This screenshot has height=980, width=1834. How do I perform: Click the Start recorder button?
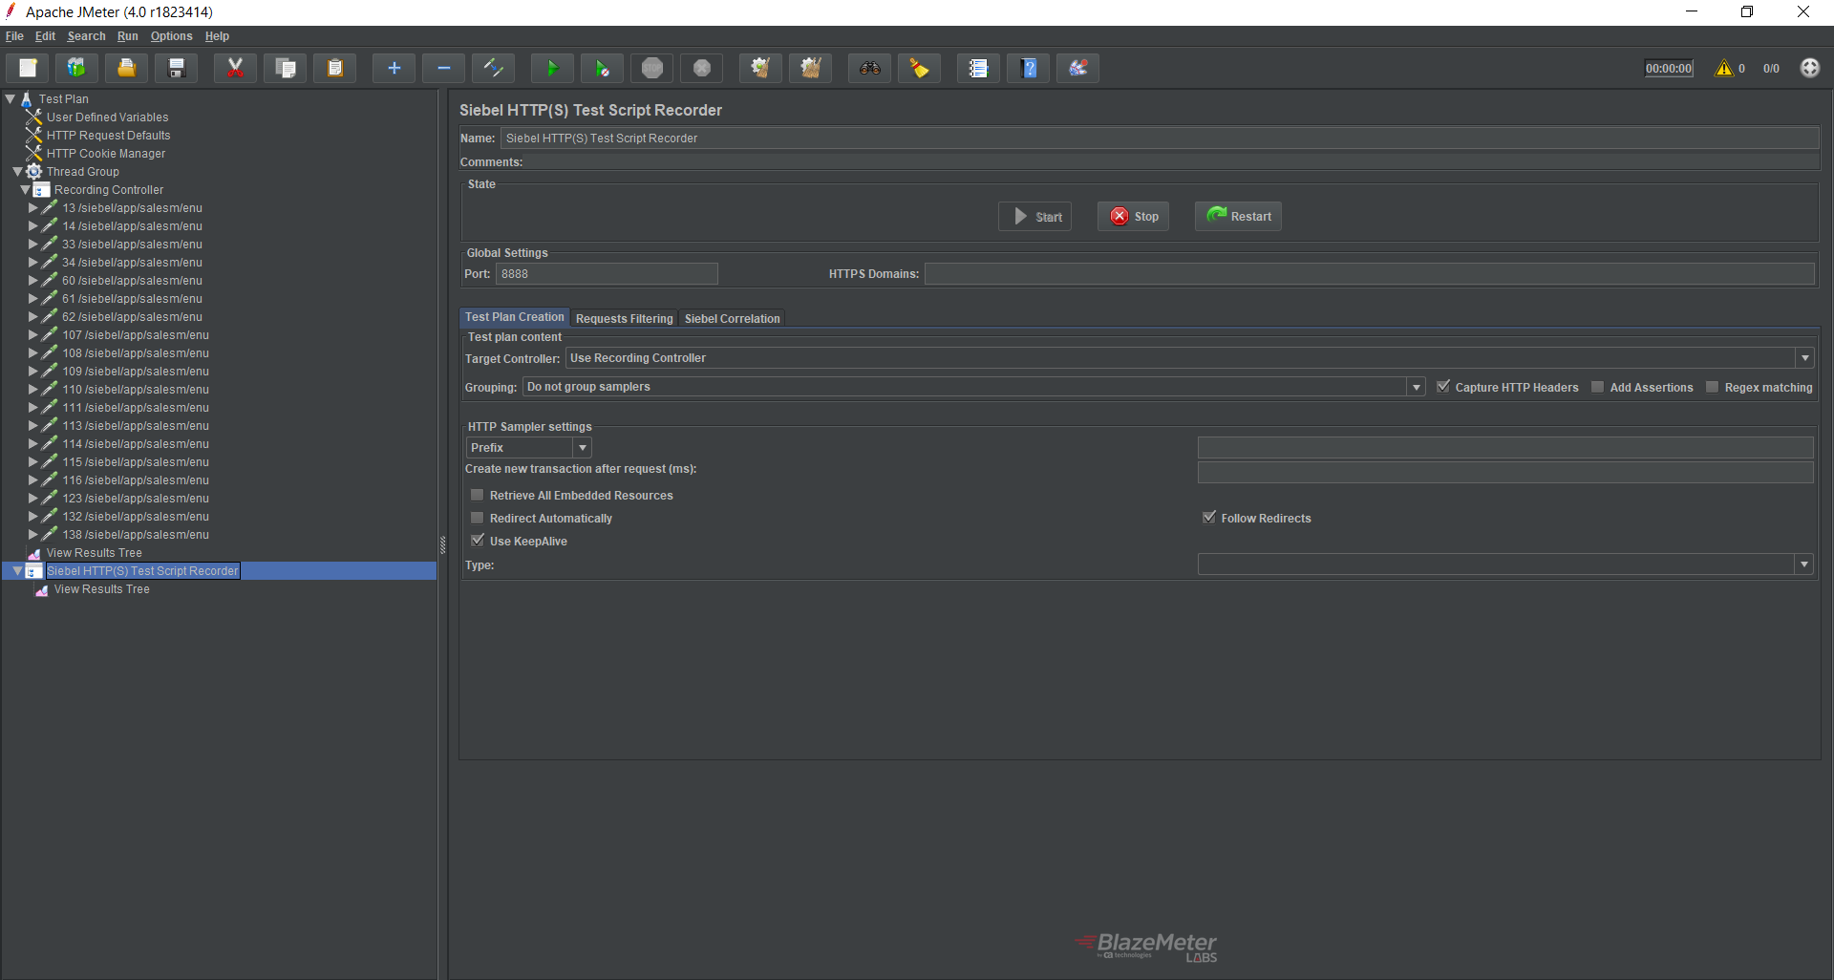click(1035, 217)
